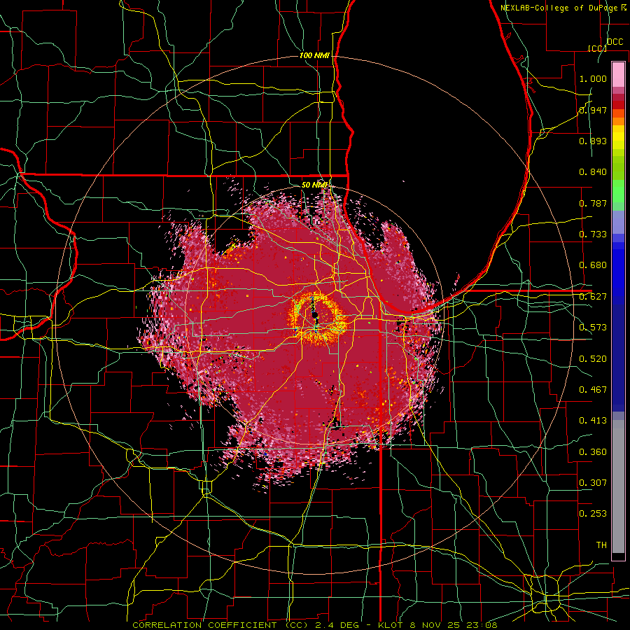Click the TH threshold label

click(601, 545)
